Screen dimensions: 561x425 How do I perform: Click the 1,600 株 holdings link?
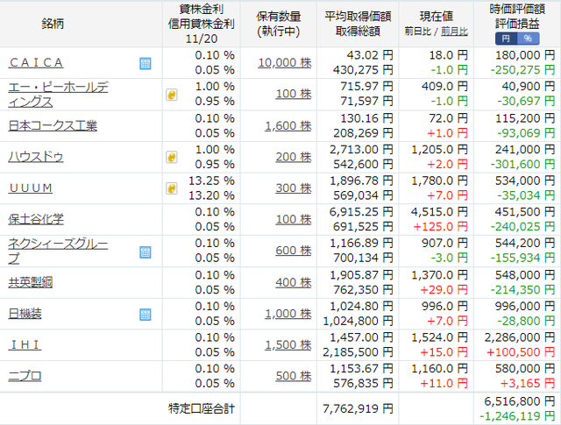tap(288, 125)
